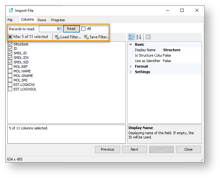This screenshot has width=220, height=178.
Task: Go to the File tab
Action: (10, 20)
